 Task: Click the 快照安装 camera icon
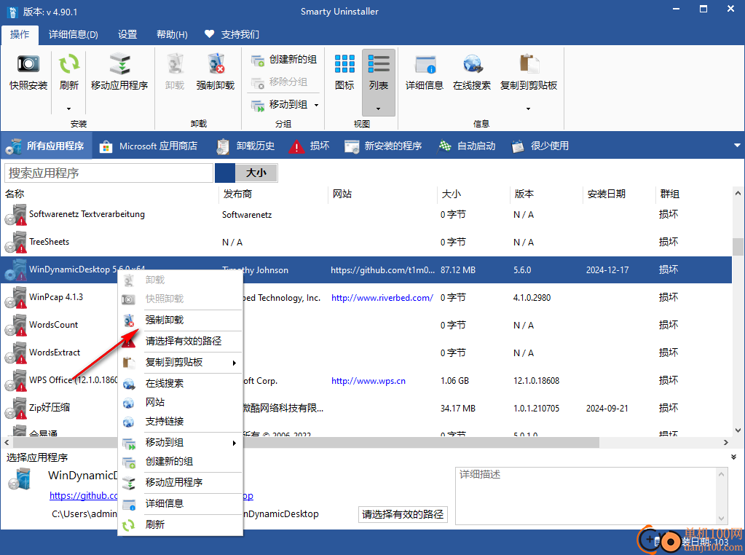[28, 64]
